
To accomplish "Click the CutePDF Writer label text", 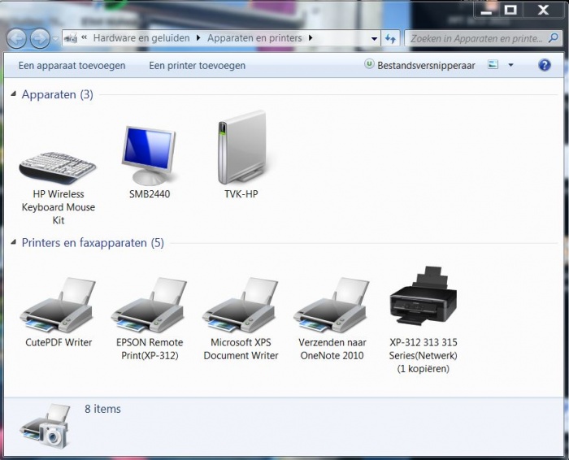I will point(59,342).
